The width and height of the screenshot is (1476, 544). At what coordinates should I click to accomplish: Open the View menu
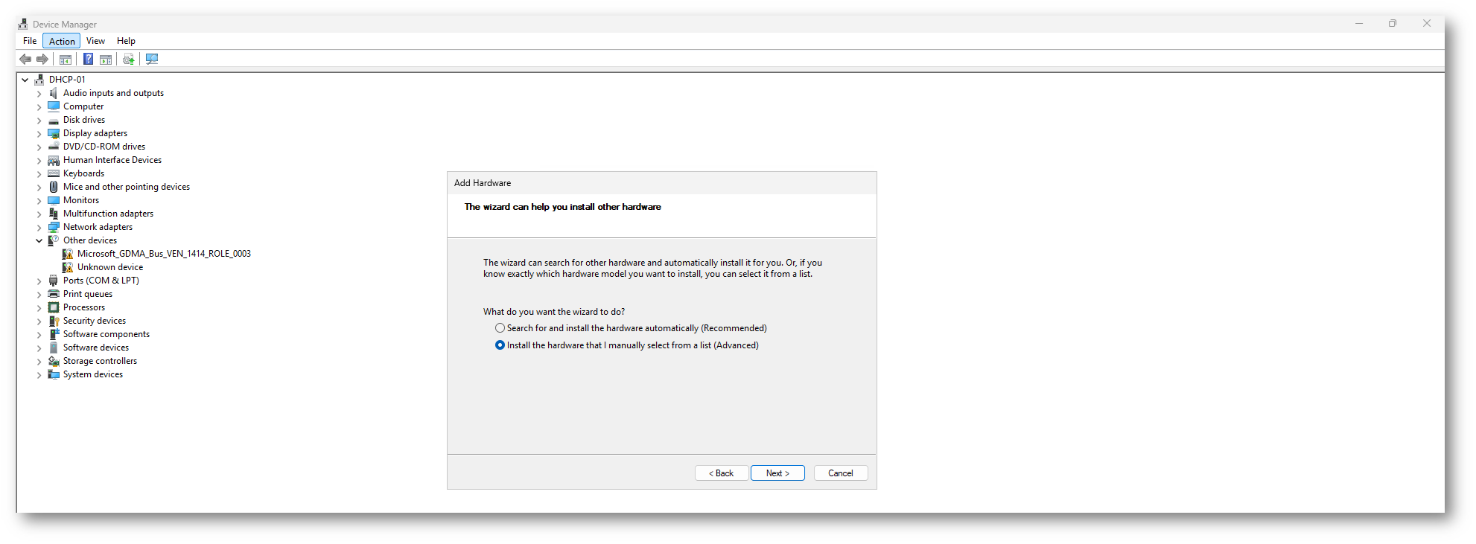(x=95, y=41)
